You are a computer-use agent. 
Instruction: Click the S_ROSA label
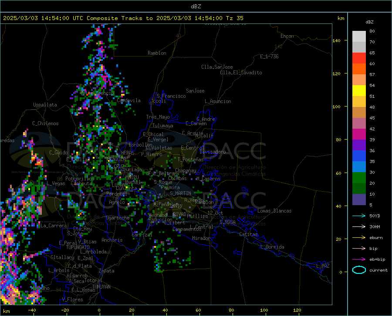227,222
